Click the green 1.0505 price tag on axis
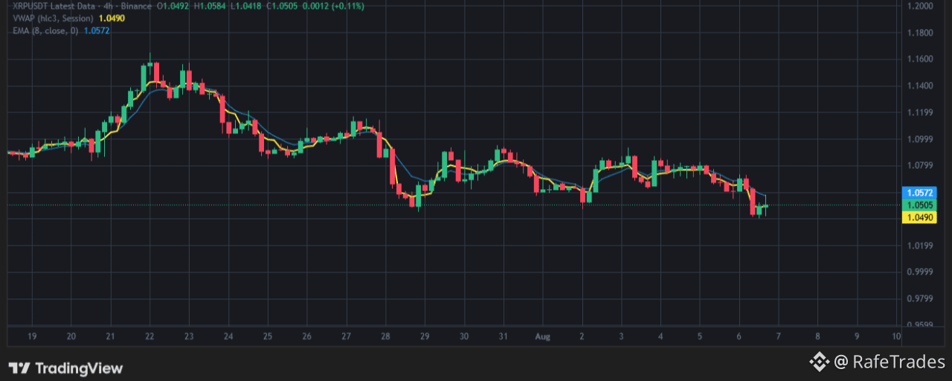This screenshot has width=952, height=381. point(920,205)
